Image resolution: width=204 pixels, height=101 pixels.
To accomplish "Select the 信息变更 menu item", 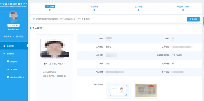I will click(x=14, y=46).
